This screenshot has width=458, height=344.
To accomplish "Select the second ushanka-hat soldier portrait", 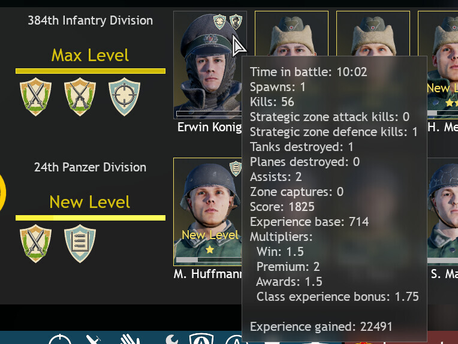I will pos(373,34).
